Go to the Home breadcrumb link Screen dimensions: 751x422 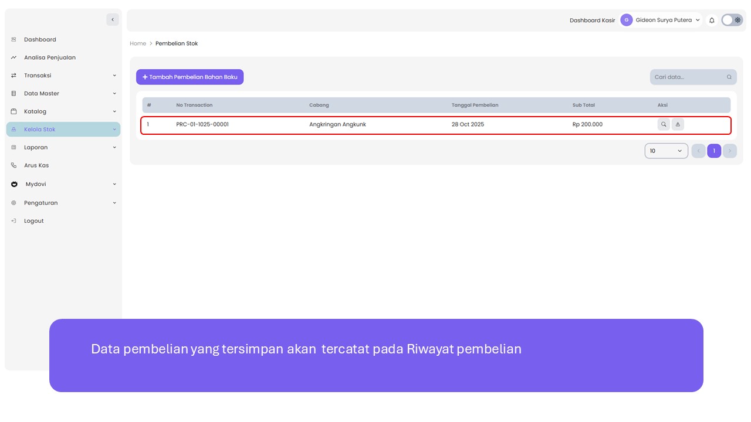[138, 43]
